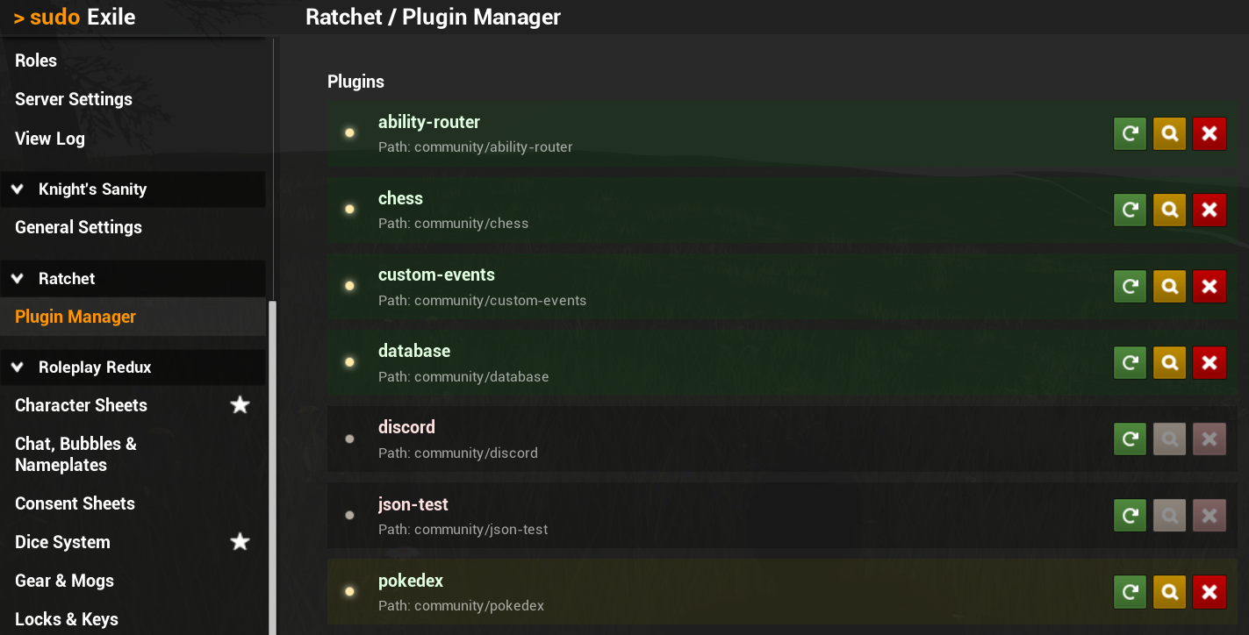
Task: Open the Plugin Manager page
Action: (x=74, y=316)
